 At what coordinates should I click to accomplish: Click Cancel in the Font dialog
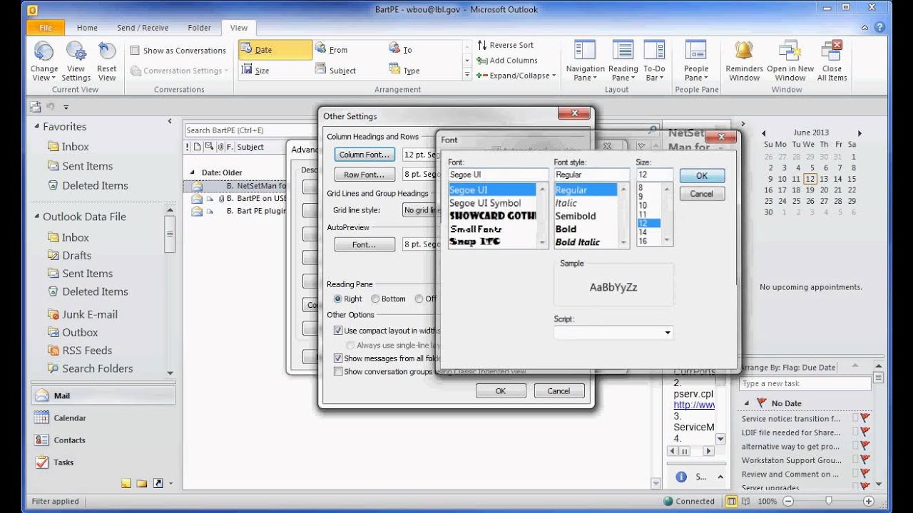(702, 194)
